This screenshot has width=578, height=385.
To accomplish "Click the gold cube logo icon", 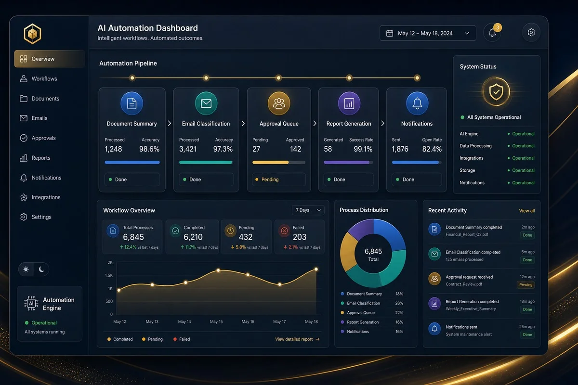I will tap(33, 34).
